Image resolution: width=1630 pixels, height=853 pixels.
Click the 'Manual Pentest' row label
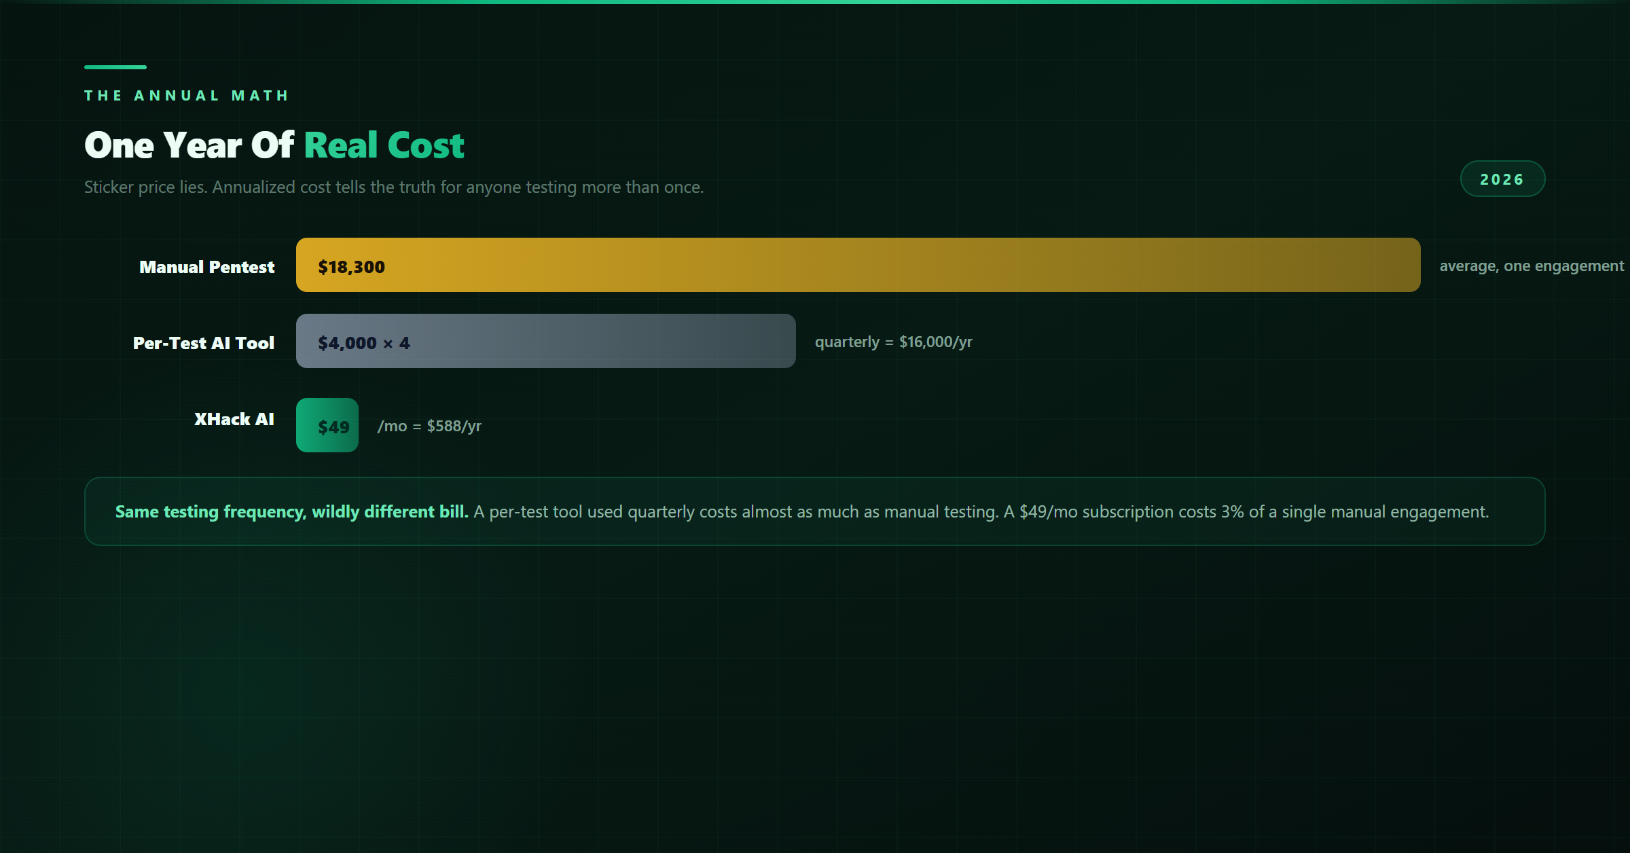[x=206, y=267]
